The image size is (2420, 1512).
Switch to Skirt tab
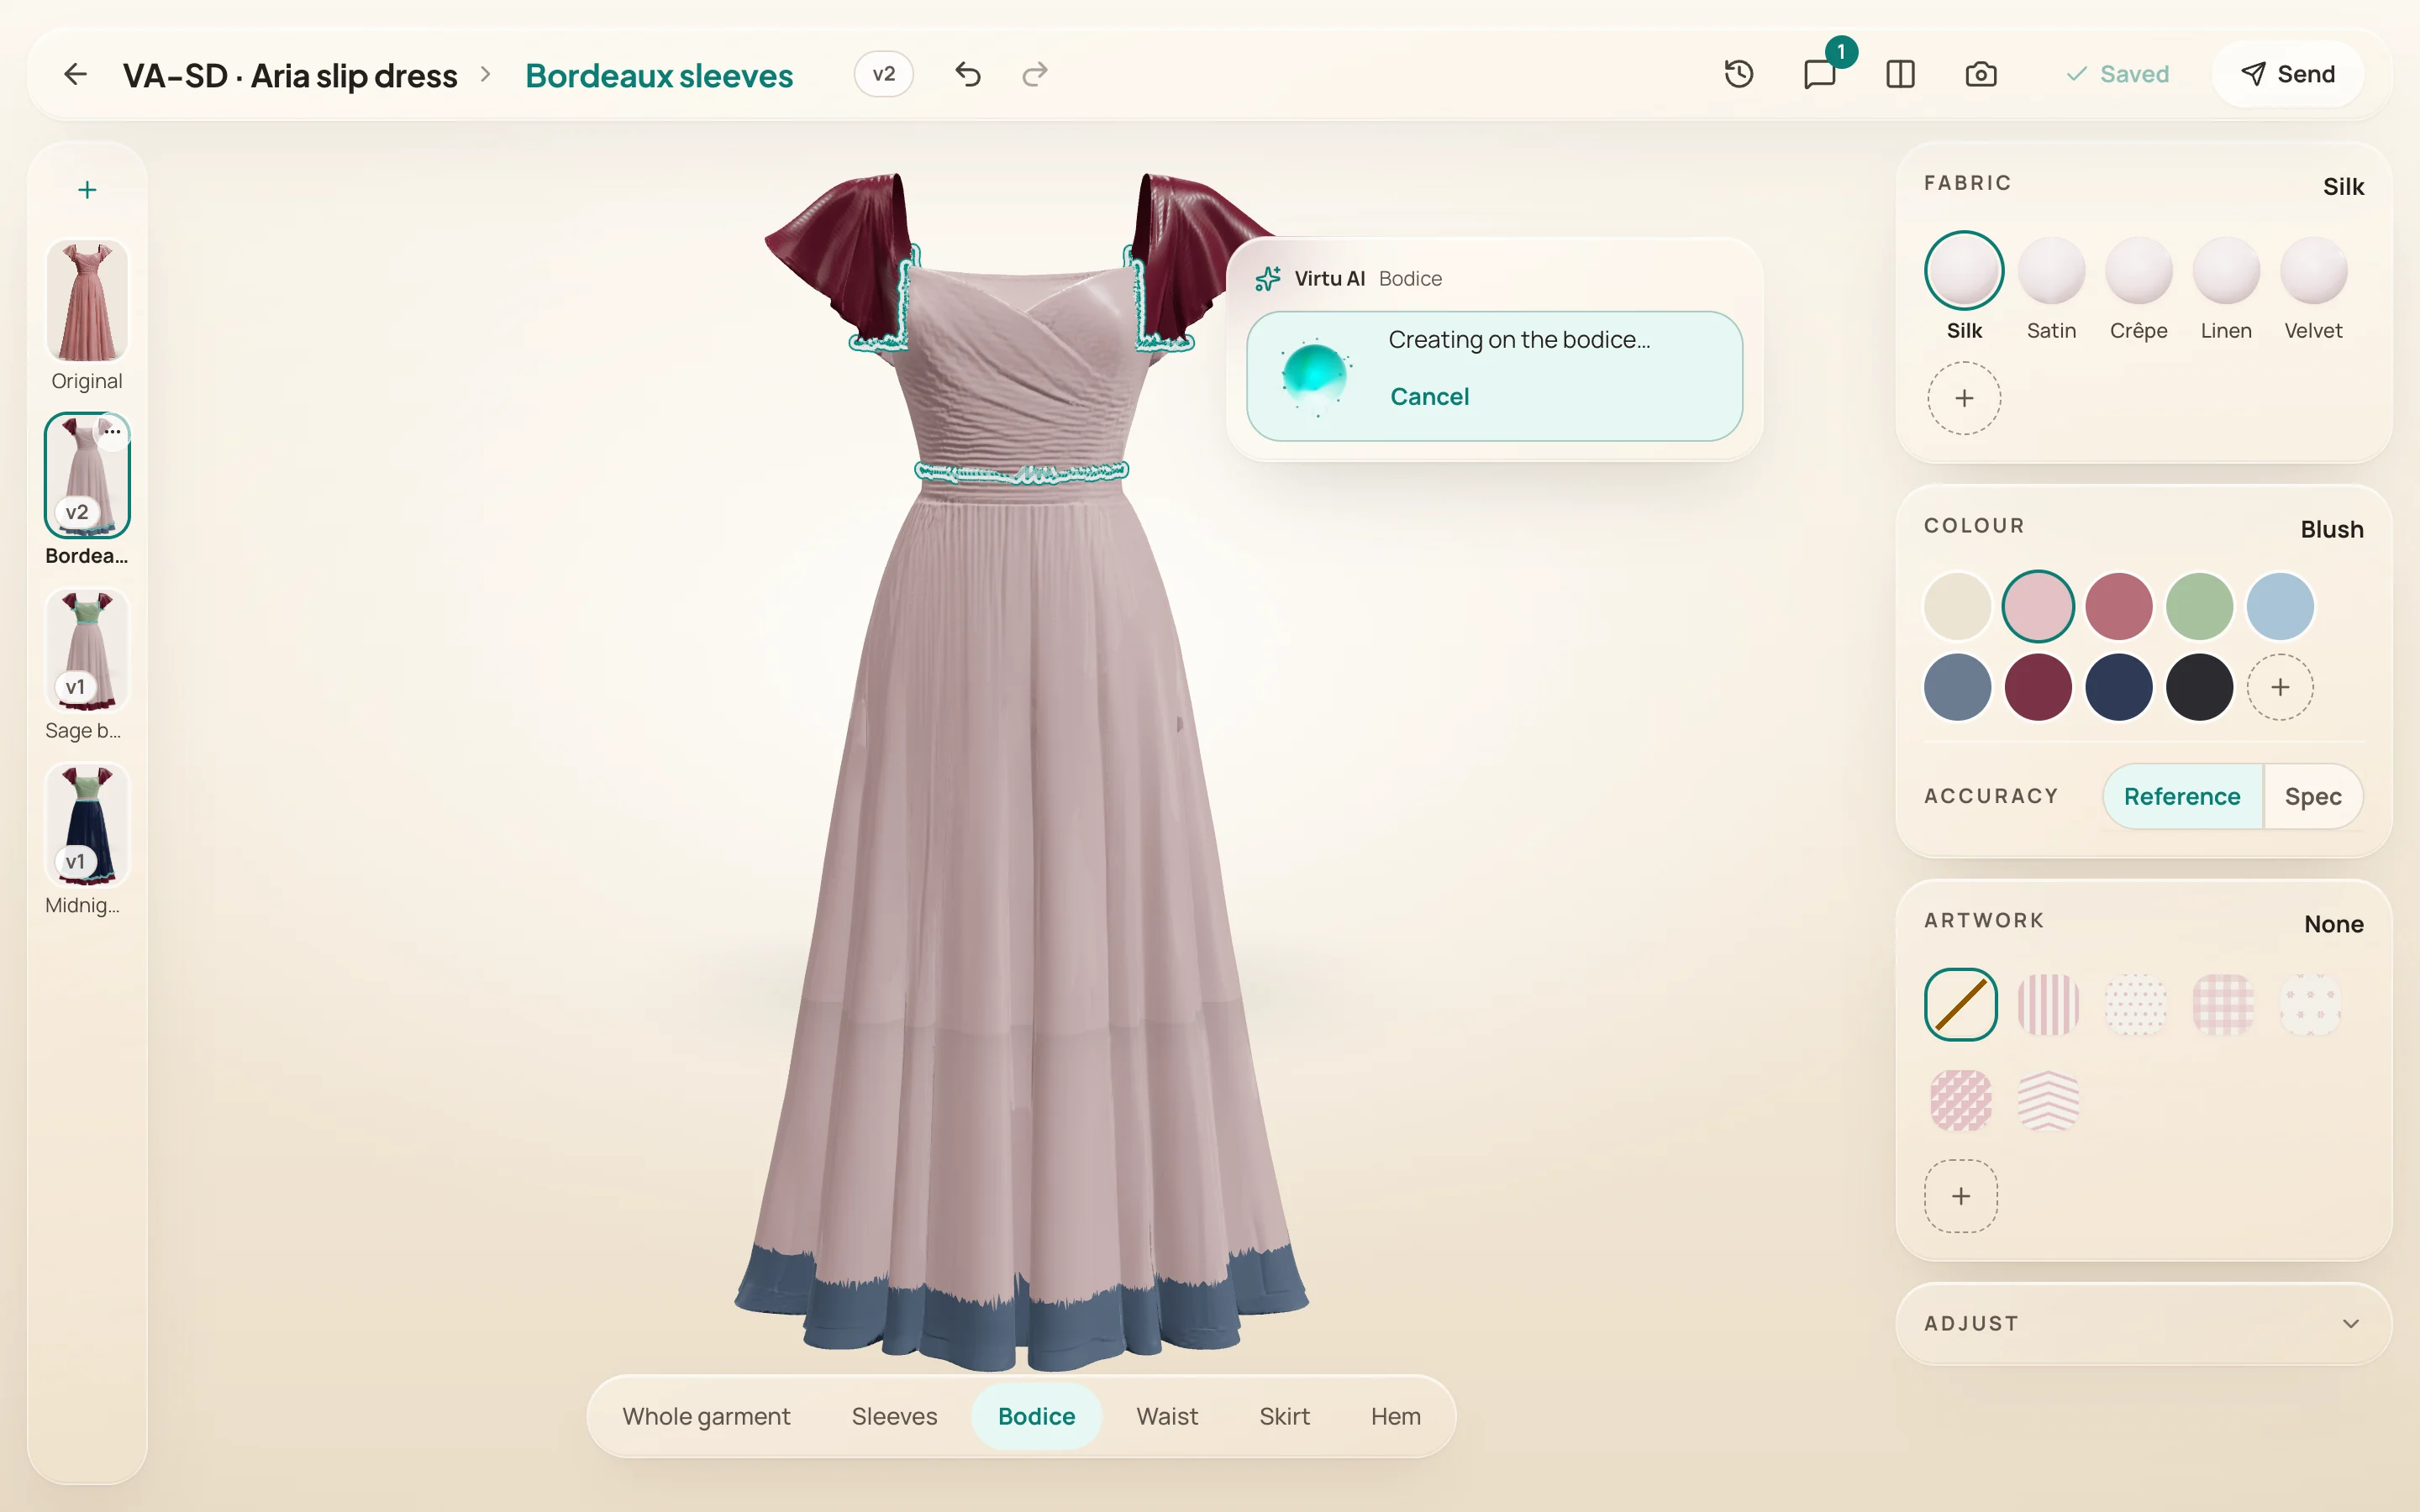tap(1284, 1416)
